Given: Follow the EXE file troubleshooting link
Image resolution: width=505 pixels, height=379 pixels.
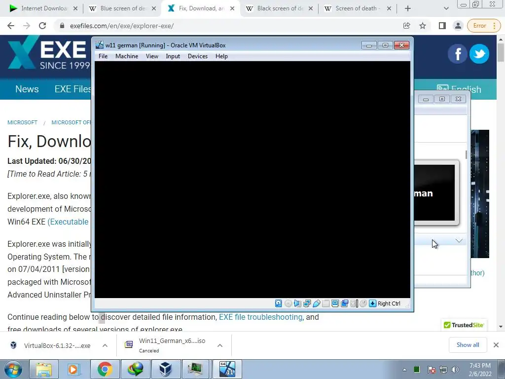Looking at the screenshot, I should tap(260, 317).
